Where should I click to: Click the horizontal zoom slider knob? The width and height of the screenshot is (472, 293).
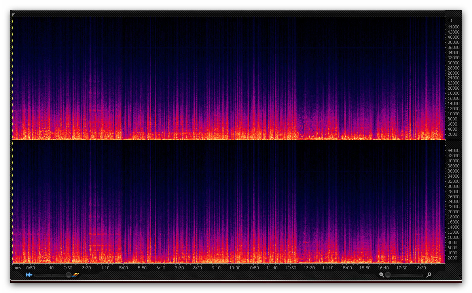click(x=388, y=275)
